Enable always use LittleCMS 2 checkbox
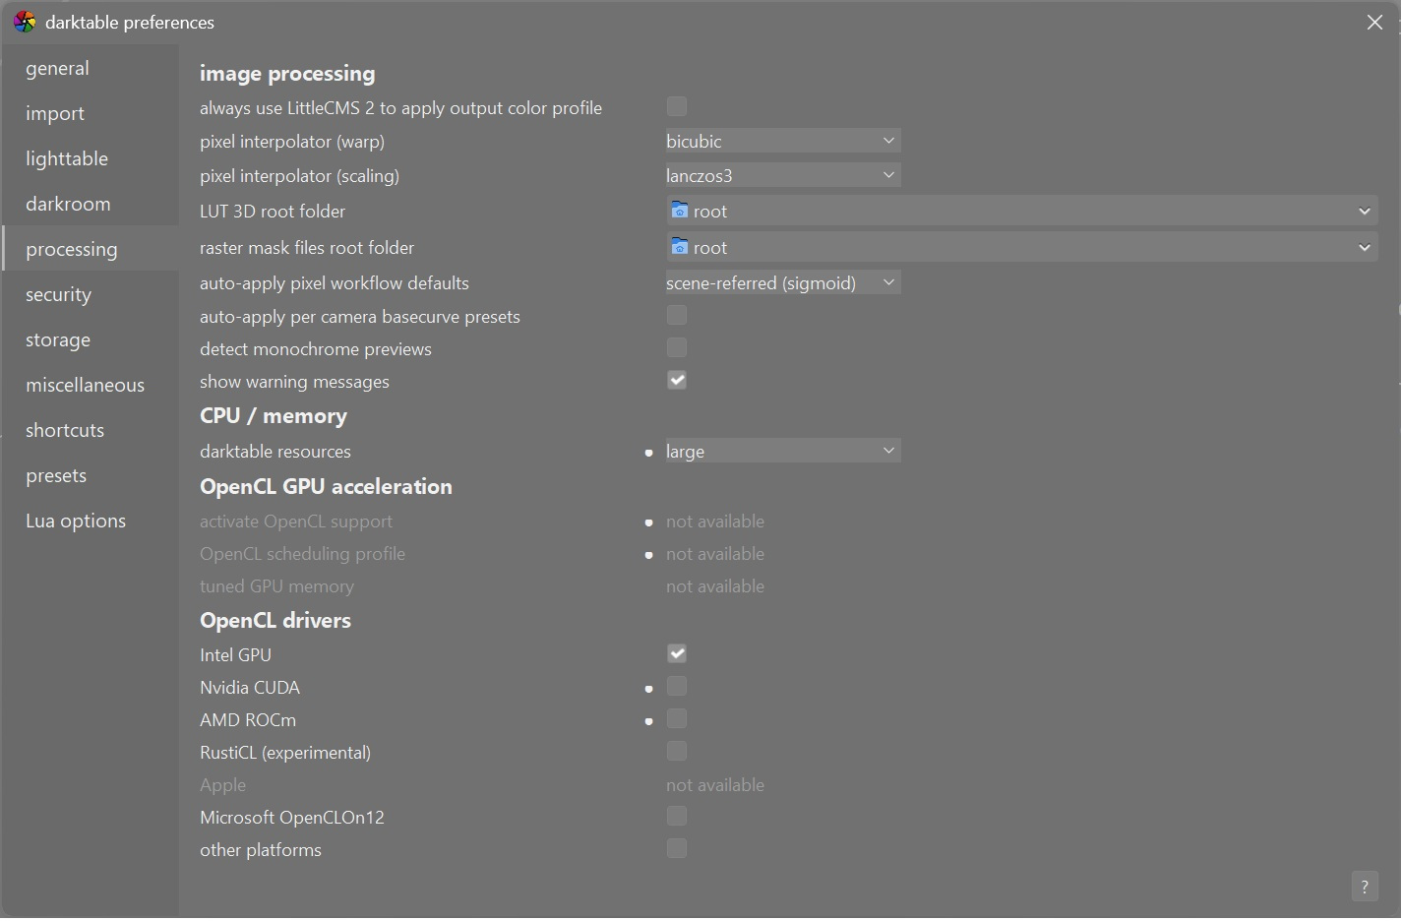The width and height of the screenshot is (1402, 921). 677,106
